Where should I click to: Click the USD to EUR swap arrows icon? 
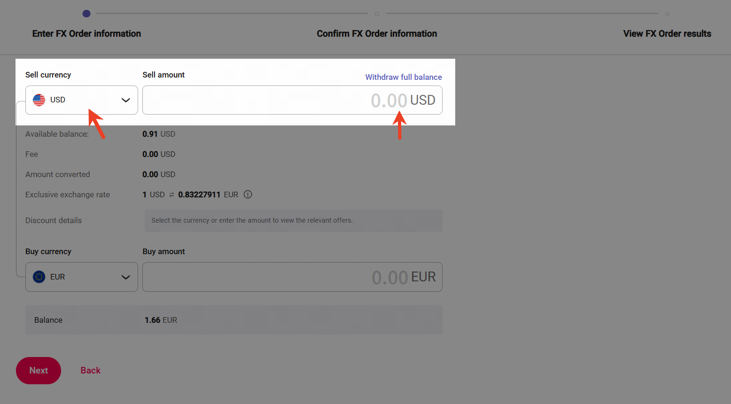171,195
